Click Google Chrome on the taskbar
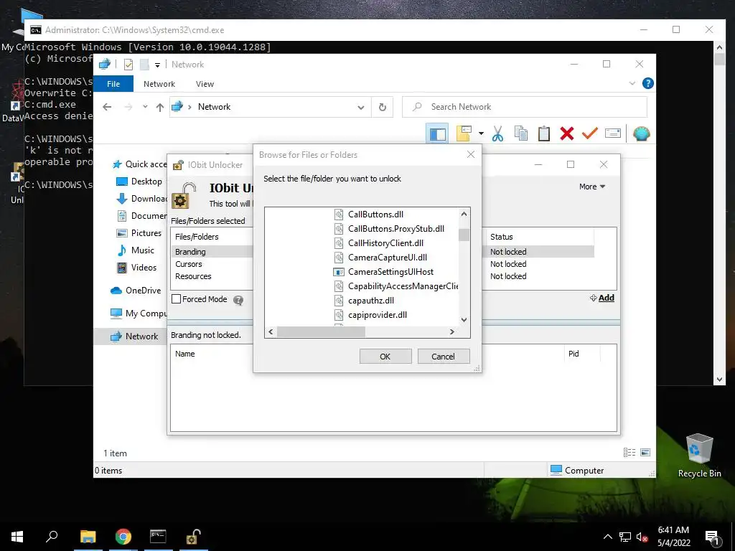Viewport: 735px width, 551px height. [123, 537]
